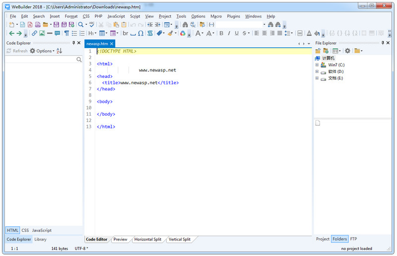
Task: Toggle Strikethrough S formatting button
Action: (244, 33)
